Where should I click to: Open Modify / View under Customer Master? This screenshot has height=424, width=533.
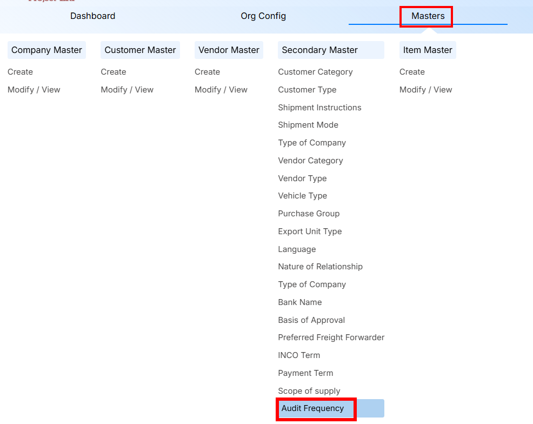tap(127, 89)
